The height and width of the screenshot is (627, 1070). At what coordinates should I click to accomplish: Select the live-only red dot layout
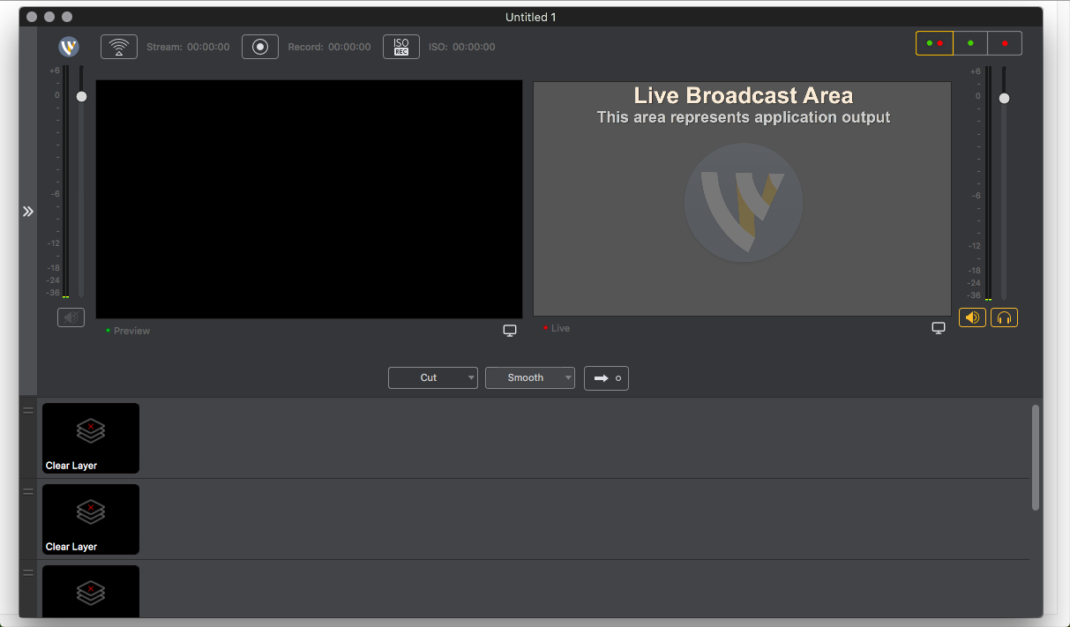[1005, 43]
